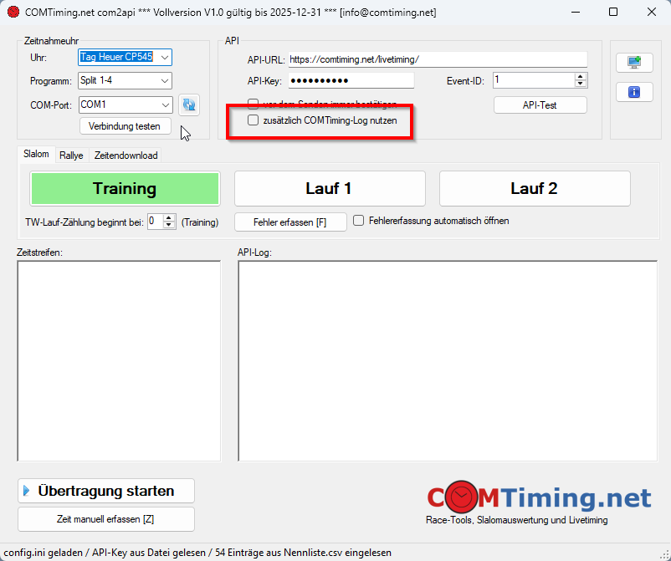Viewport: 671px width, 561px height.
Task: Toggle 'zusätzlich COMTiming-Log nutzen' checkbox
Action: click(254, 120)
